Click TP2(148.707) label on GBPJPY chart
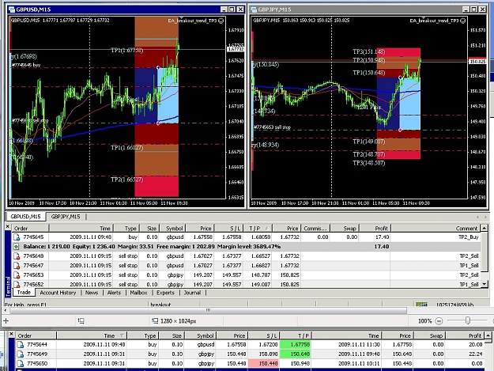 pyautogui.click(x=368, y=154)
